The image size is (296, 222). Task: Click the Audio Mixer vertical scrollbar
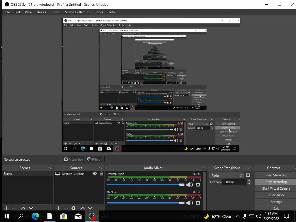204,191
